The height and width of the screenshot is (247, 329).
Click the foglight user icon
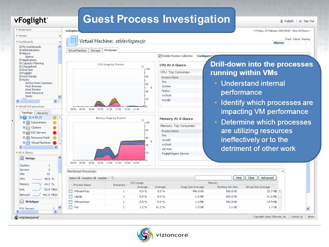pyautogui.click(x=281, y=21)
